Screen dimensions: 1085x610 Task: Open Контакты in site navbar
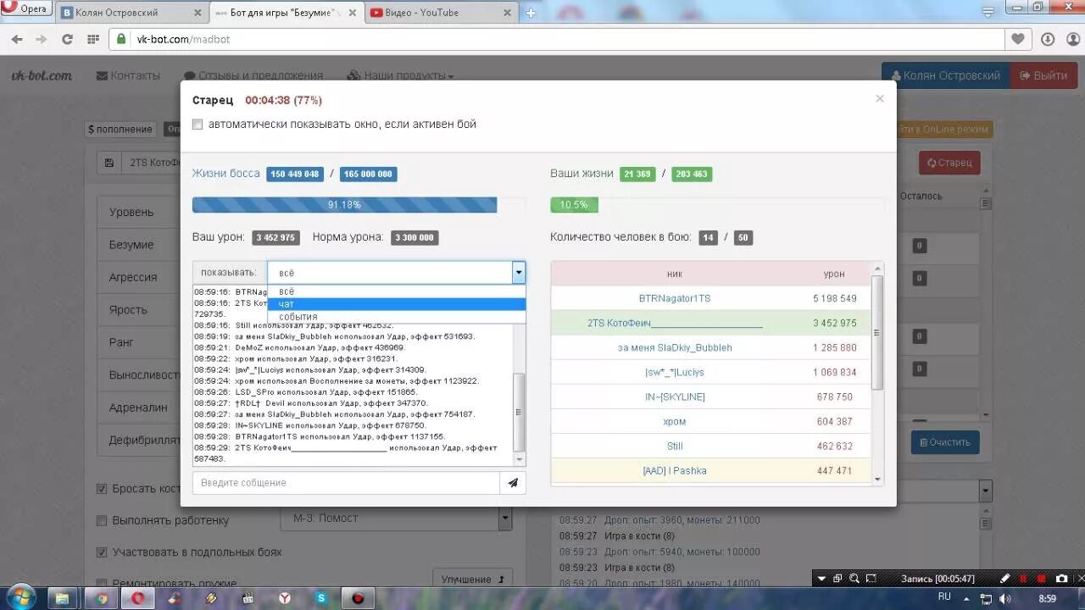pos(129,75)
